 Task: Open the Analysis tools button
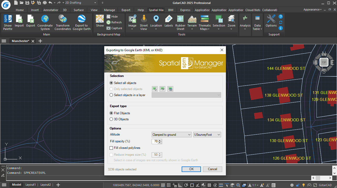pos(245,22)
